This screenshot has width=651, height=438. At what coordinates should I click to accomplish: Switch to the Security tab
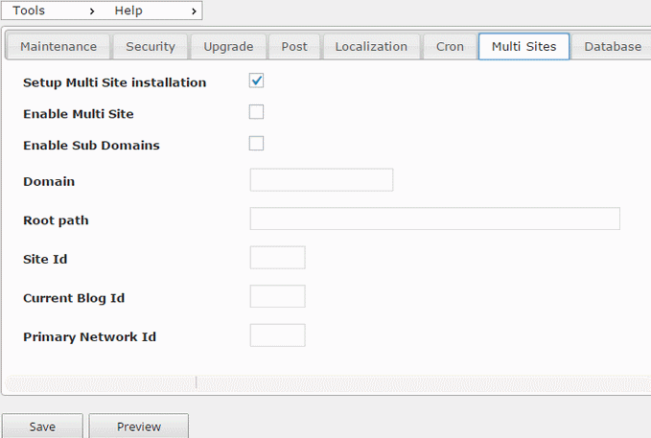coord(151,47)
